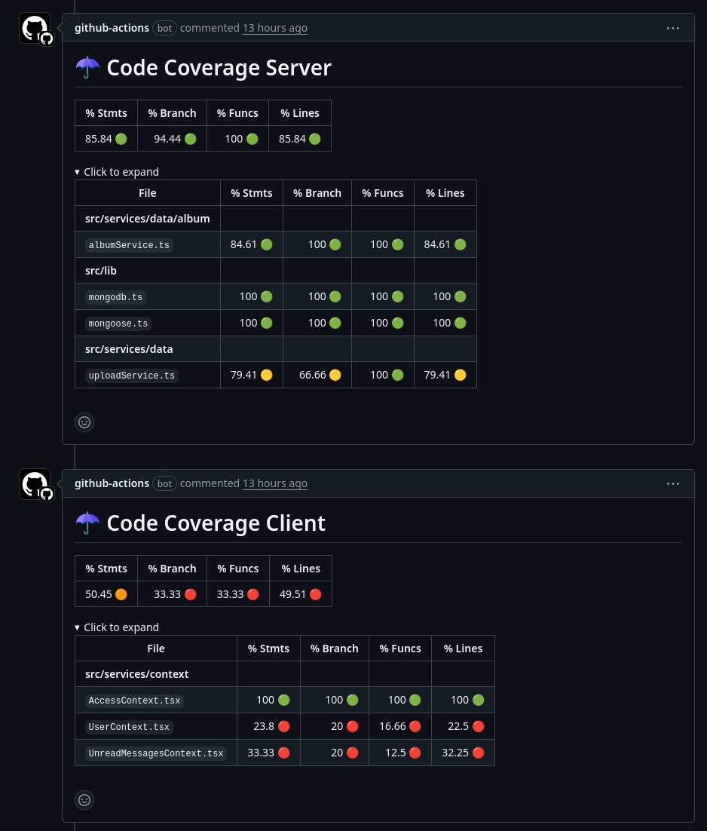Collapse the Client coverage Click to expand section

point(116,627)
